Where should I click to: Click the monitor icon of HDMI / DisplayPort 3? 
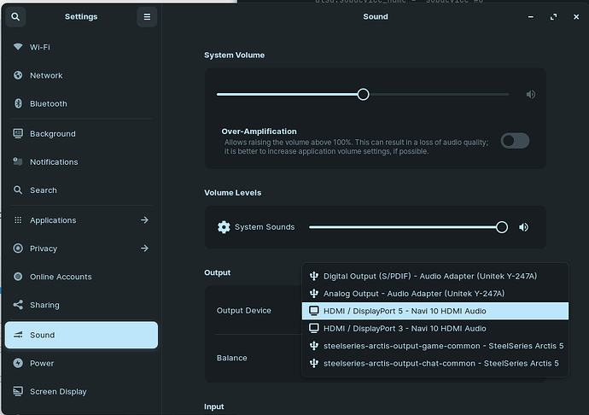pyautogui.click(x=313, y=328)
